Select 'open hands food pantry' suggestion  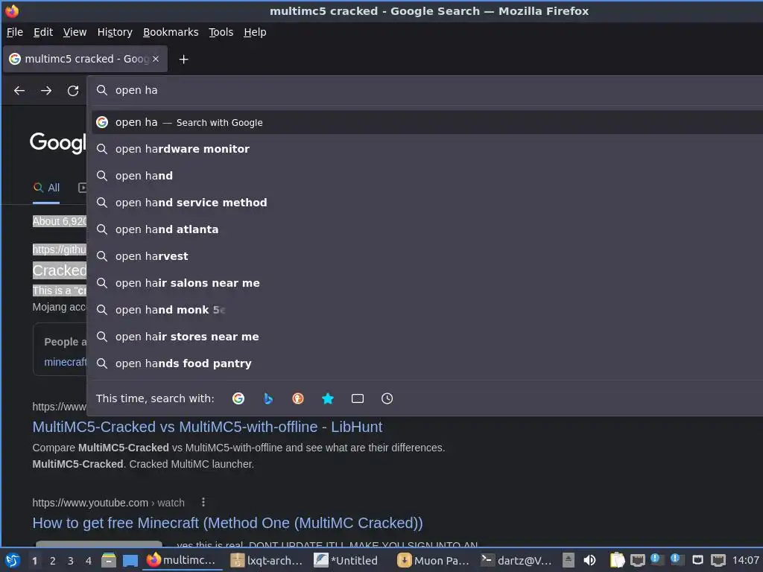click(x=427, y=363)
